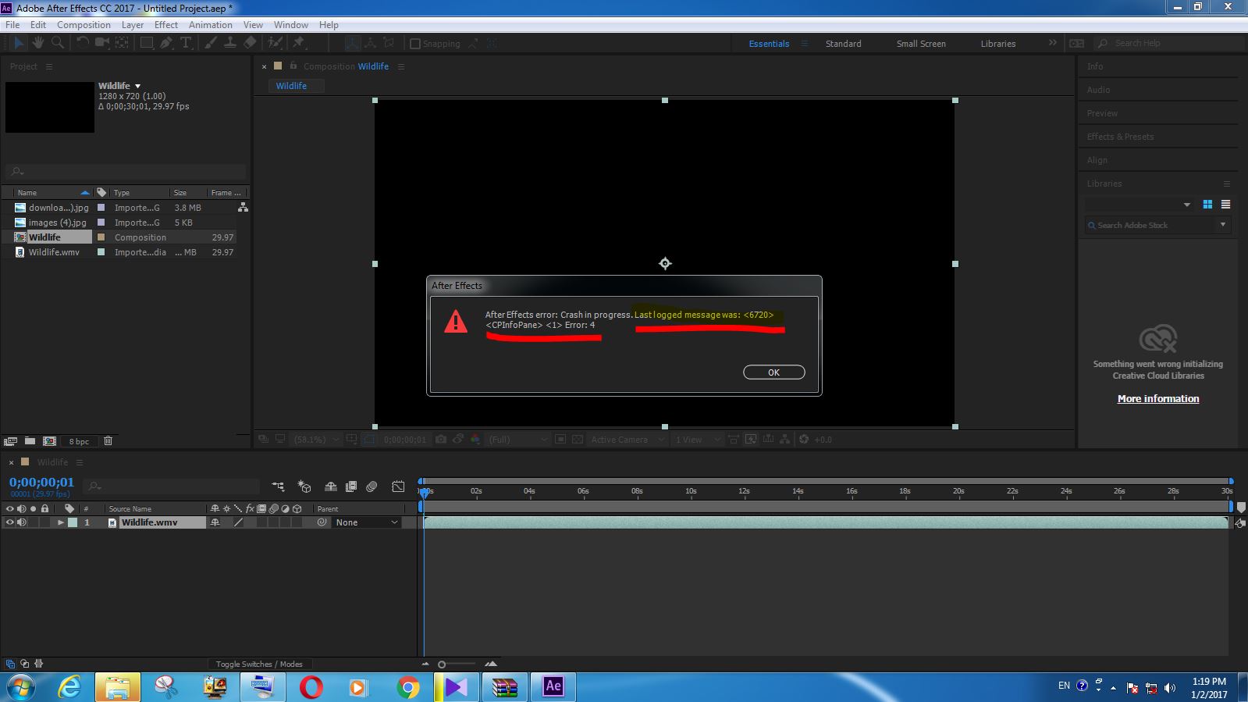The height and width of the screenshot is (702, 1248).
Task: Open the resolution (Full) dropdown
Action: coord(518,440)
